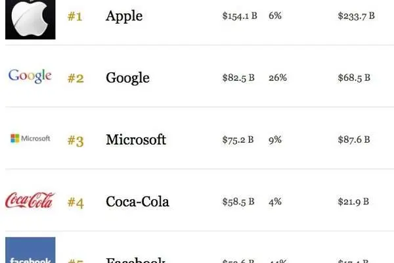
Task: Click Google's 26% change figure
Action: click(278, 78)
